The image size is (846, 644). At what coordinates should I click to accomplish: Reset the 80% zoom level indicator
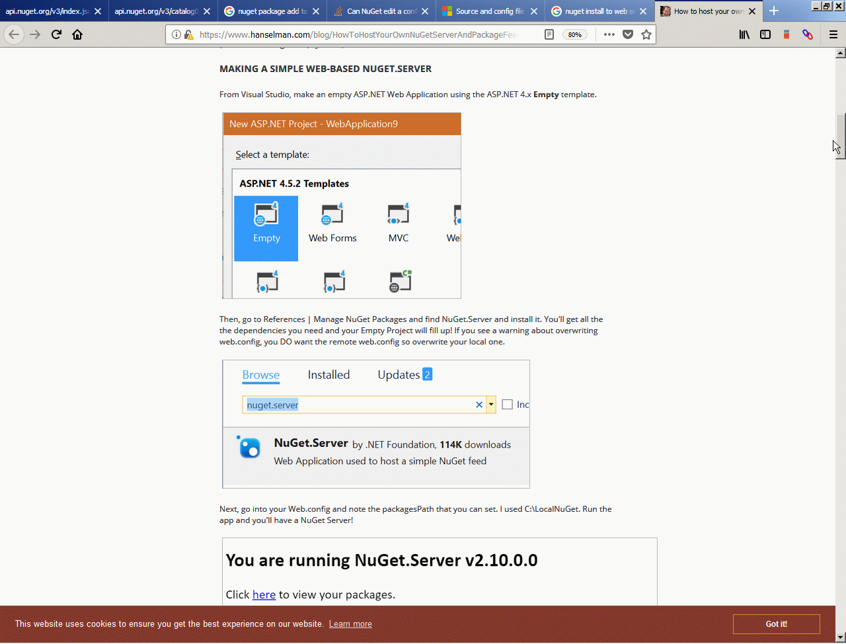pyautogui.click(x=575, y=34)
